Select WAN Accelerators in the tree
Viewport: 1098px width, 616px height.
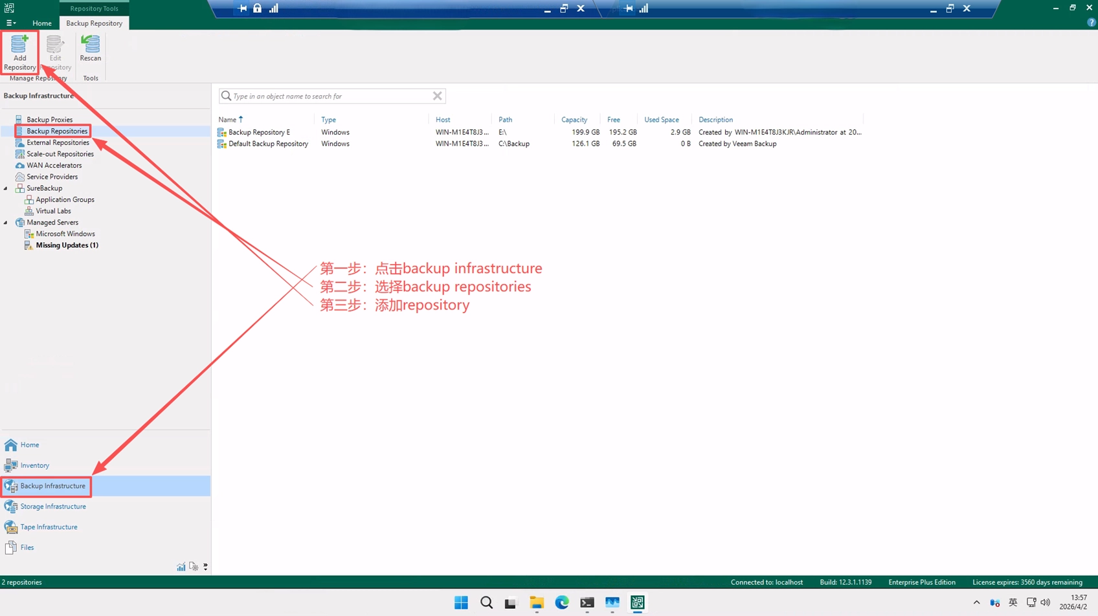54,166
